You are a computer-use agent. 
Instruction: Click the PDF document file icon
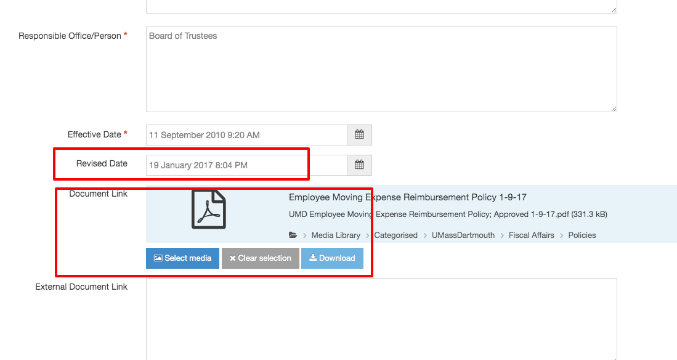(x=209, y=210)
